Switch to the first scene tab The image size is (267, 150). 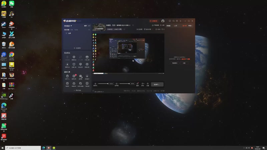click(66, 30)
